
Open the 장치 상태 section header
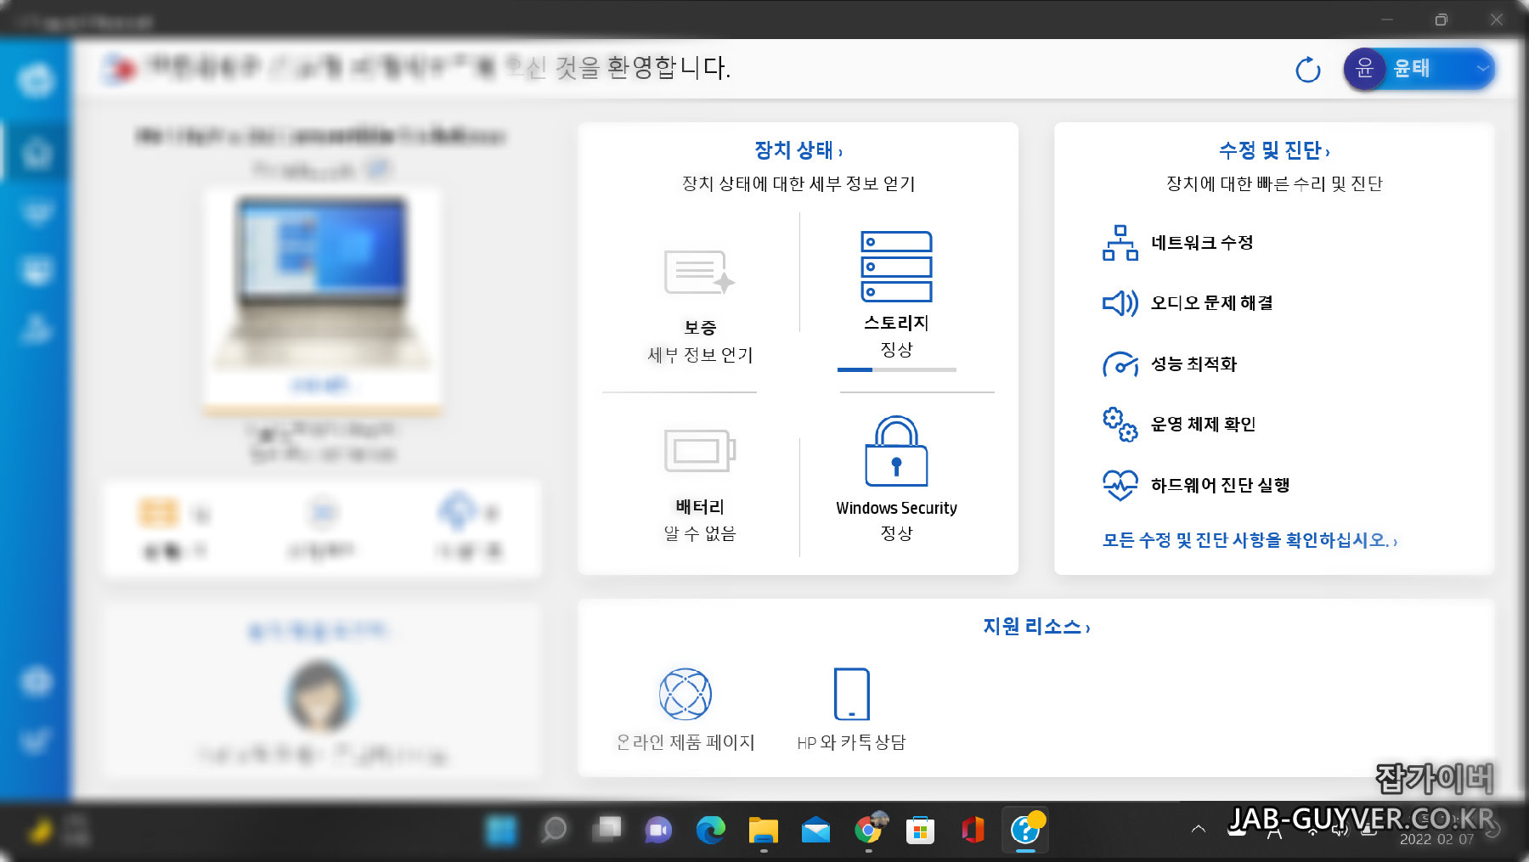click(797, 150)
